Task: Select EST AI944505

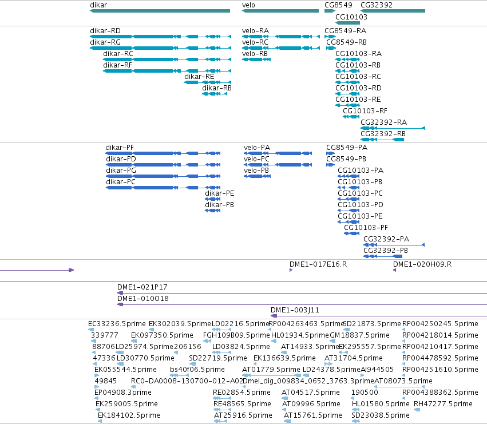Action: (362, 376)
